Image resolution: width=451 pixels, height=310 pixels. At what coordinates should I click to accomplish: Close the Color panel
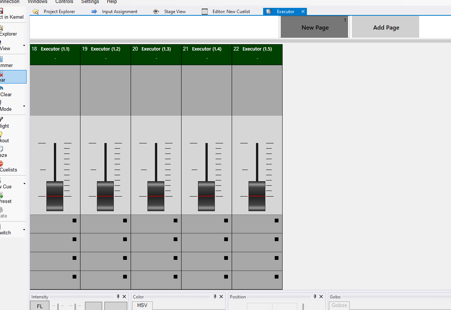(x=222, y=297)
